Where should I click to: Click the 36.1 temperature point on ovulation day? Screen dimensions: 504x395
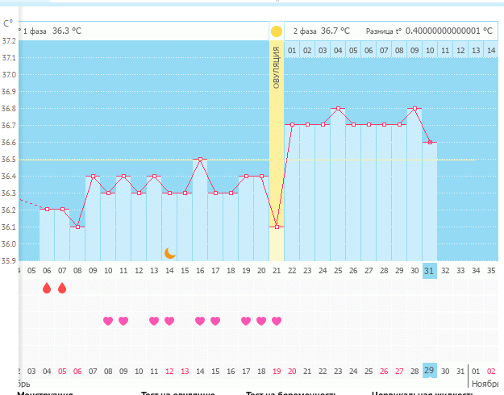tap(277, 227)
